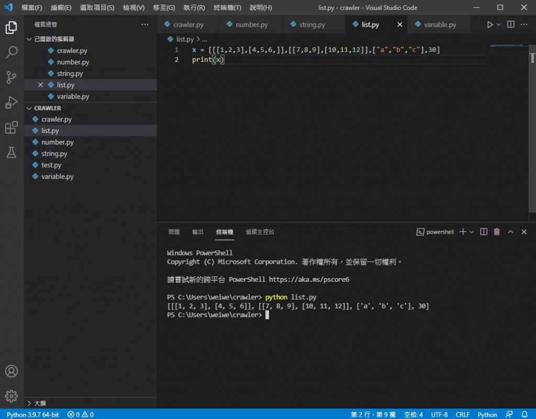Screen dimensions: 536x419
Task: Maximize the panel with up chevron
Action: 510,232
